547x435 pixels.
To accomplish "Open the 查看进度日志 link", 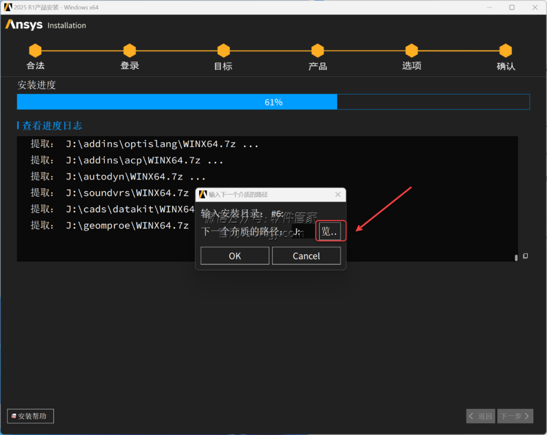I will point(52,126).
